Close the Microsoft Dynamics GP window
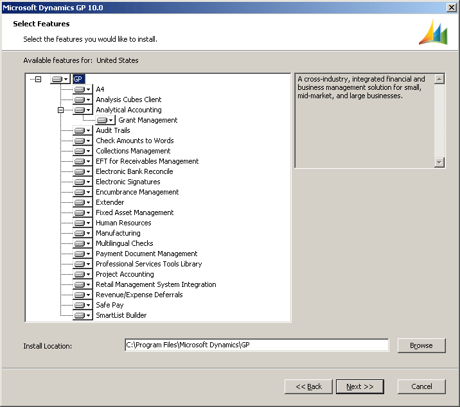The width and height of the screenshot is (460, 407). pyautogui.click(x=451, y=7)
